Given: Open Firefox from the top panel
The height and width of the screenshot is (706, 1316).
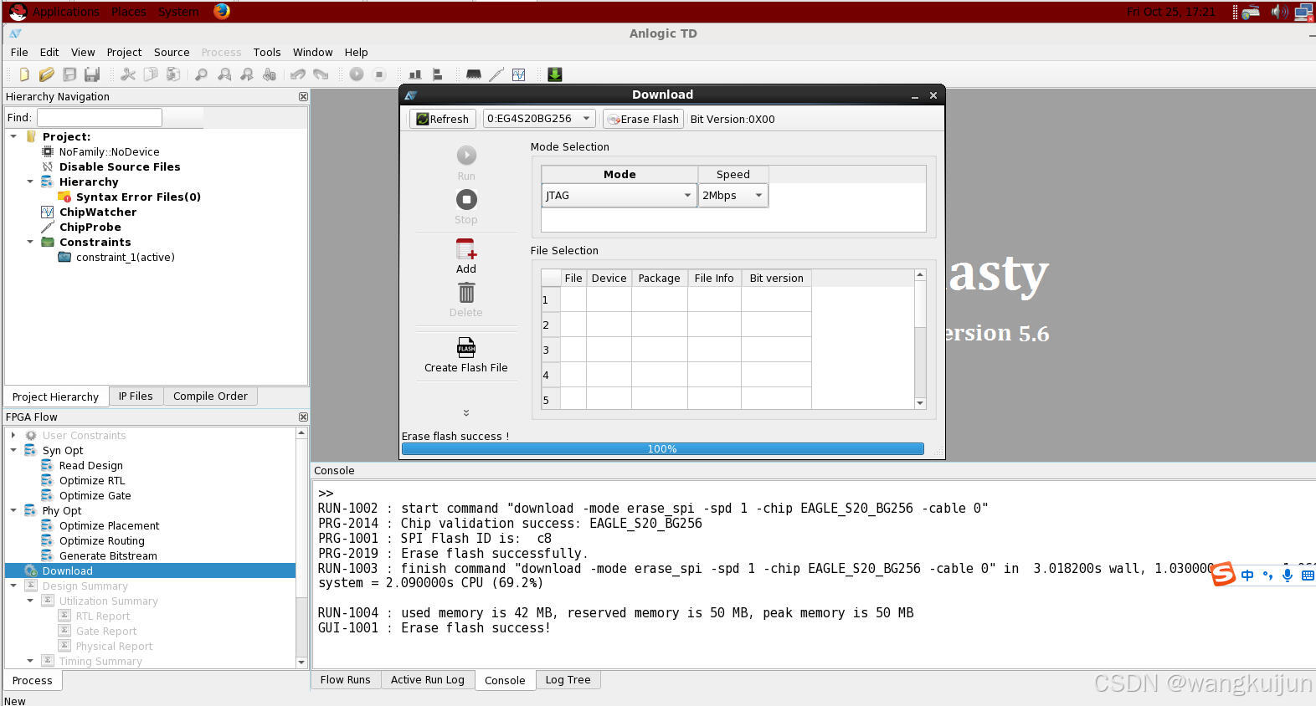Looking at the screenshot, I should [222, 11].
